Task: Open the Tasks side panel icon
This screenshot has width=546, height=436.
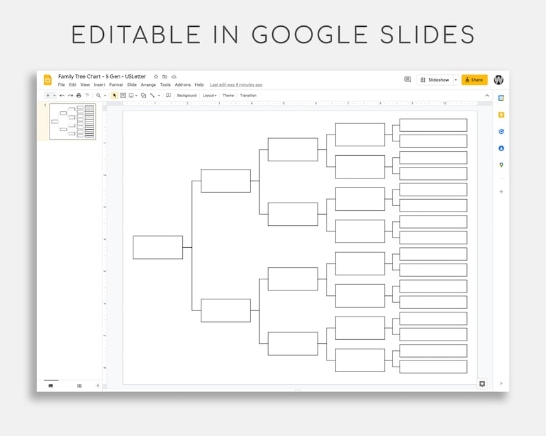Action: [x=501, y=132]
